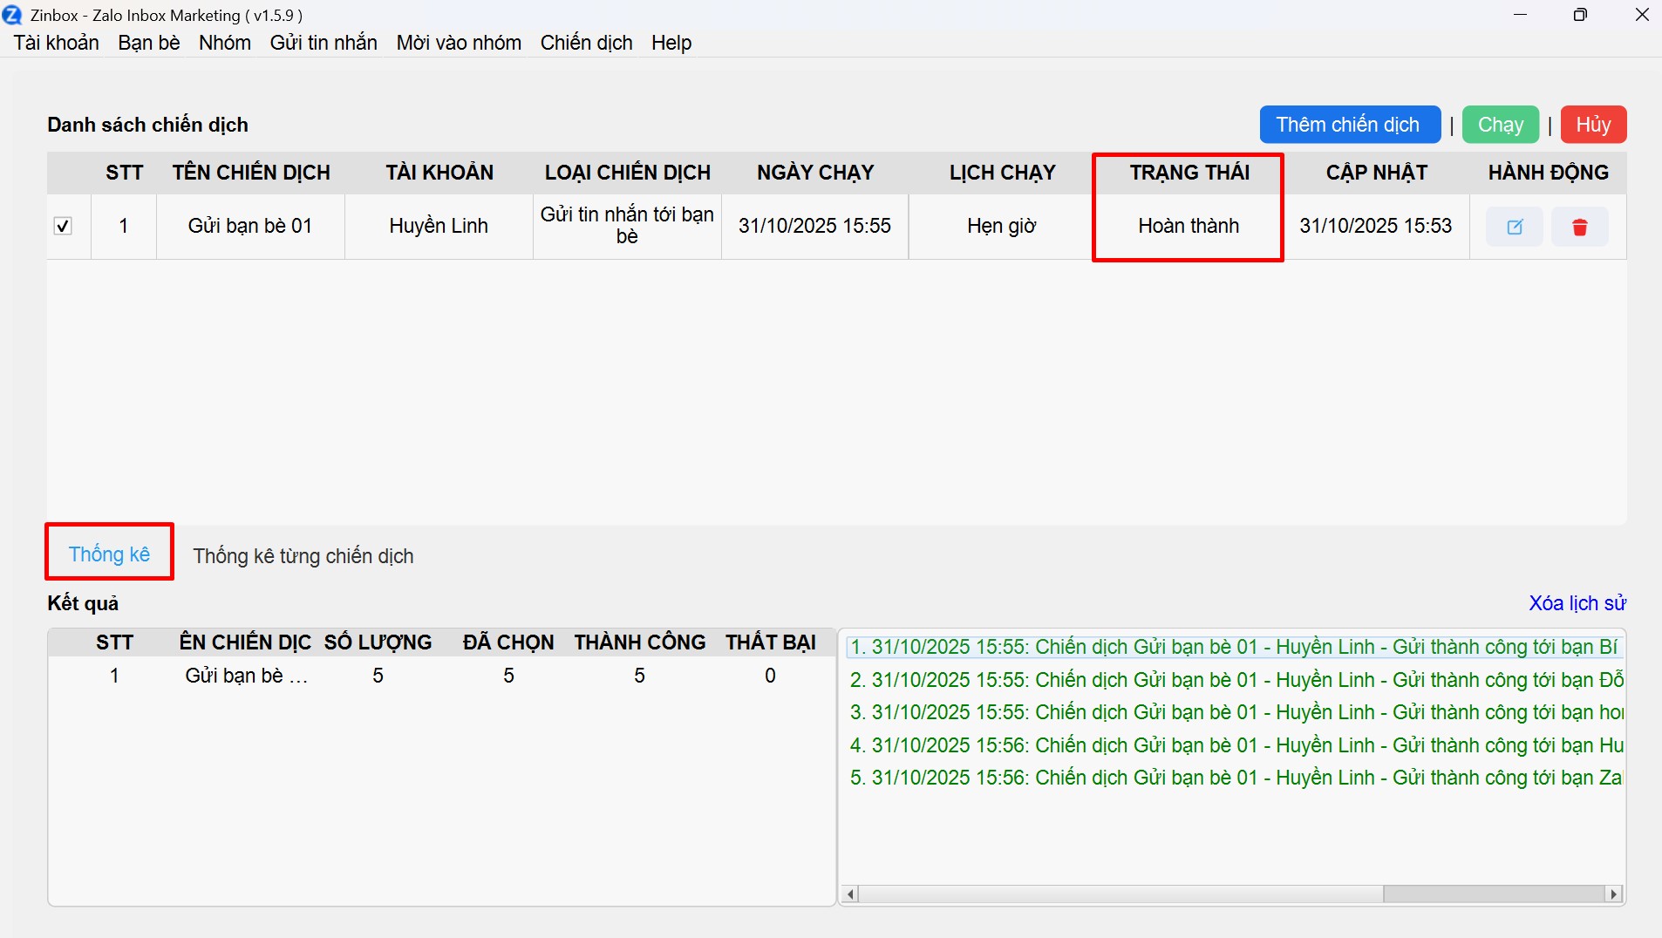
Task: Click the Thêm chiến dịch button
Action: click(1349, 125)
